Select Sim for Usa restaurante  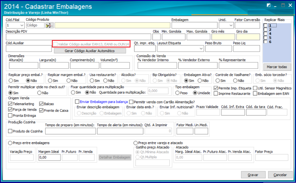click(x=92, y=81)
